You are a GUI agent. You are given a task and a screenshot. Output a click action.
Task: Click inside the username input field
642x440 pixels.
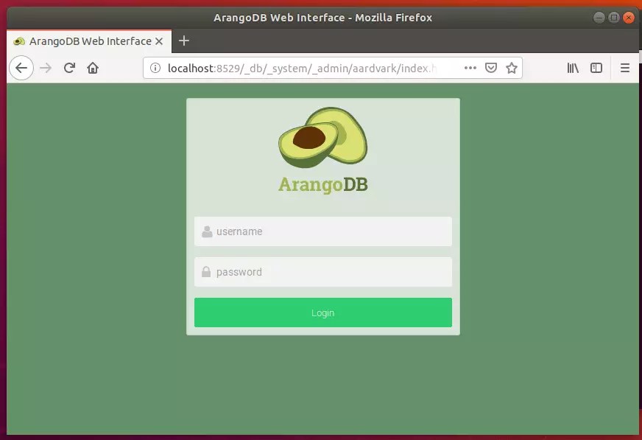tap(322, 231)
